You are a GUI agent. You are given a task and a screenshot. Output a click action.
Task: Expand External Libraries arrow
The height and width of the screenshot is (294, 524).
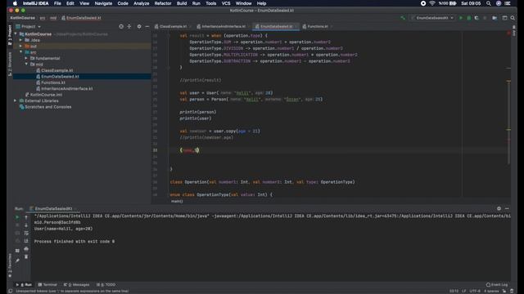click(x=15, y=100)
